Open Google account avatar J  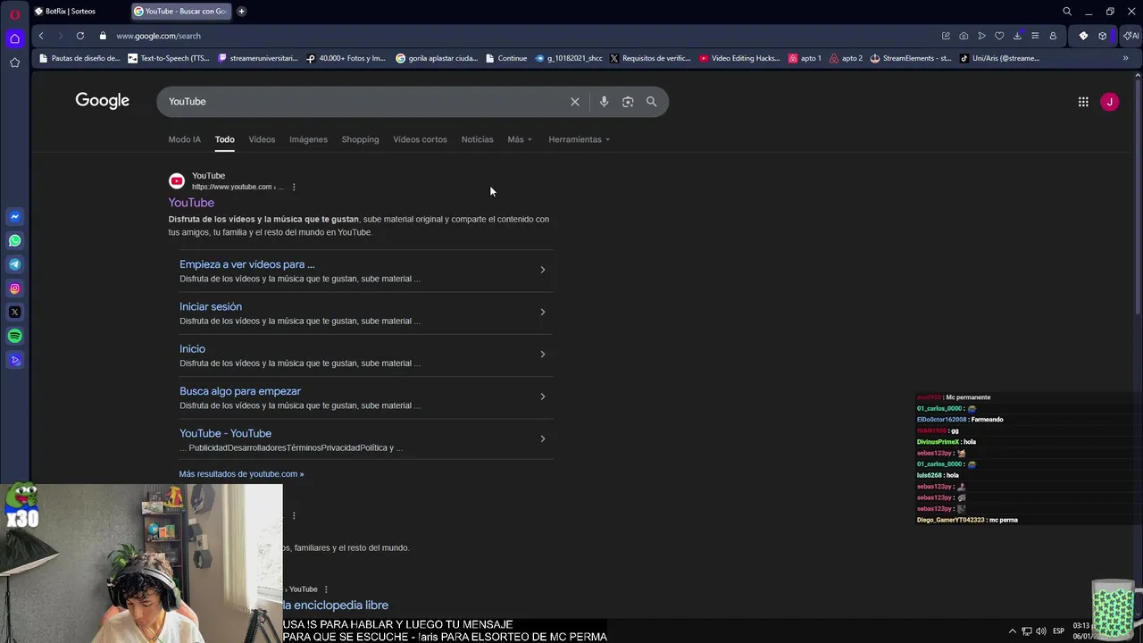tap(1109, 102)
